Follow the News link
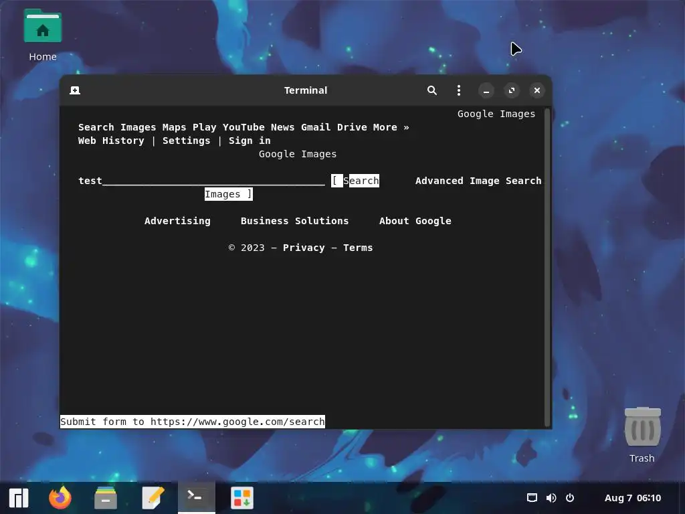The image size is (685, 514). tap(283, 127)
